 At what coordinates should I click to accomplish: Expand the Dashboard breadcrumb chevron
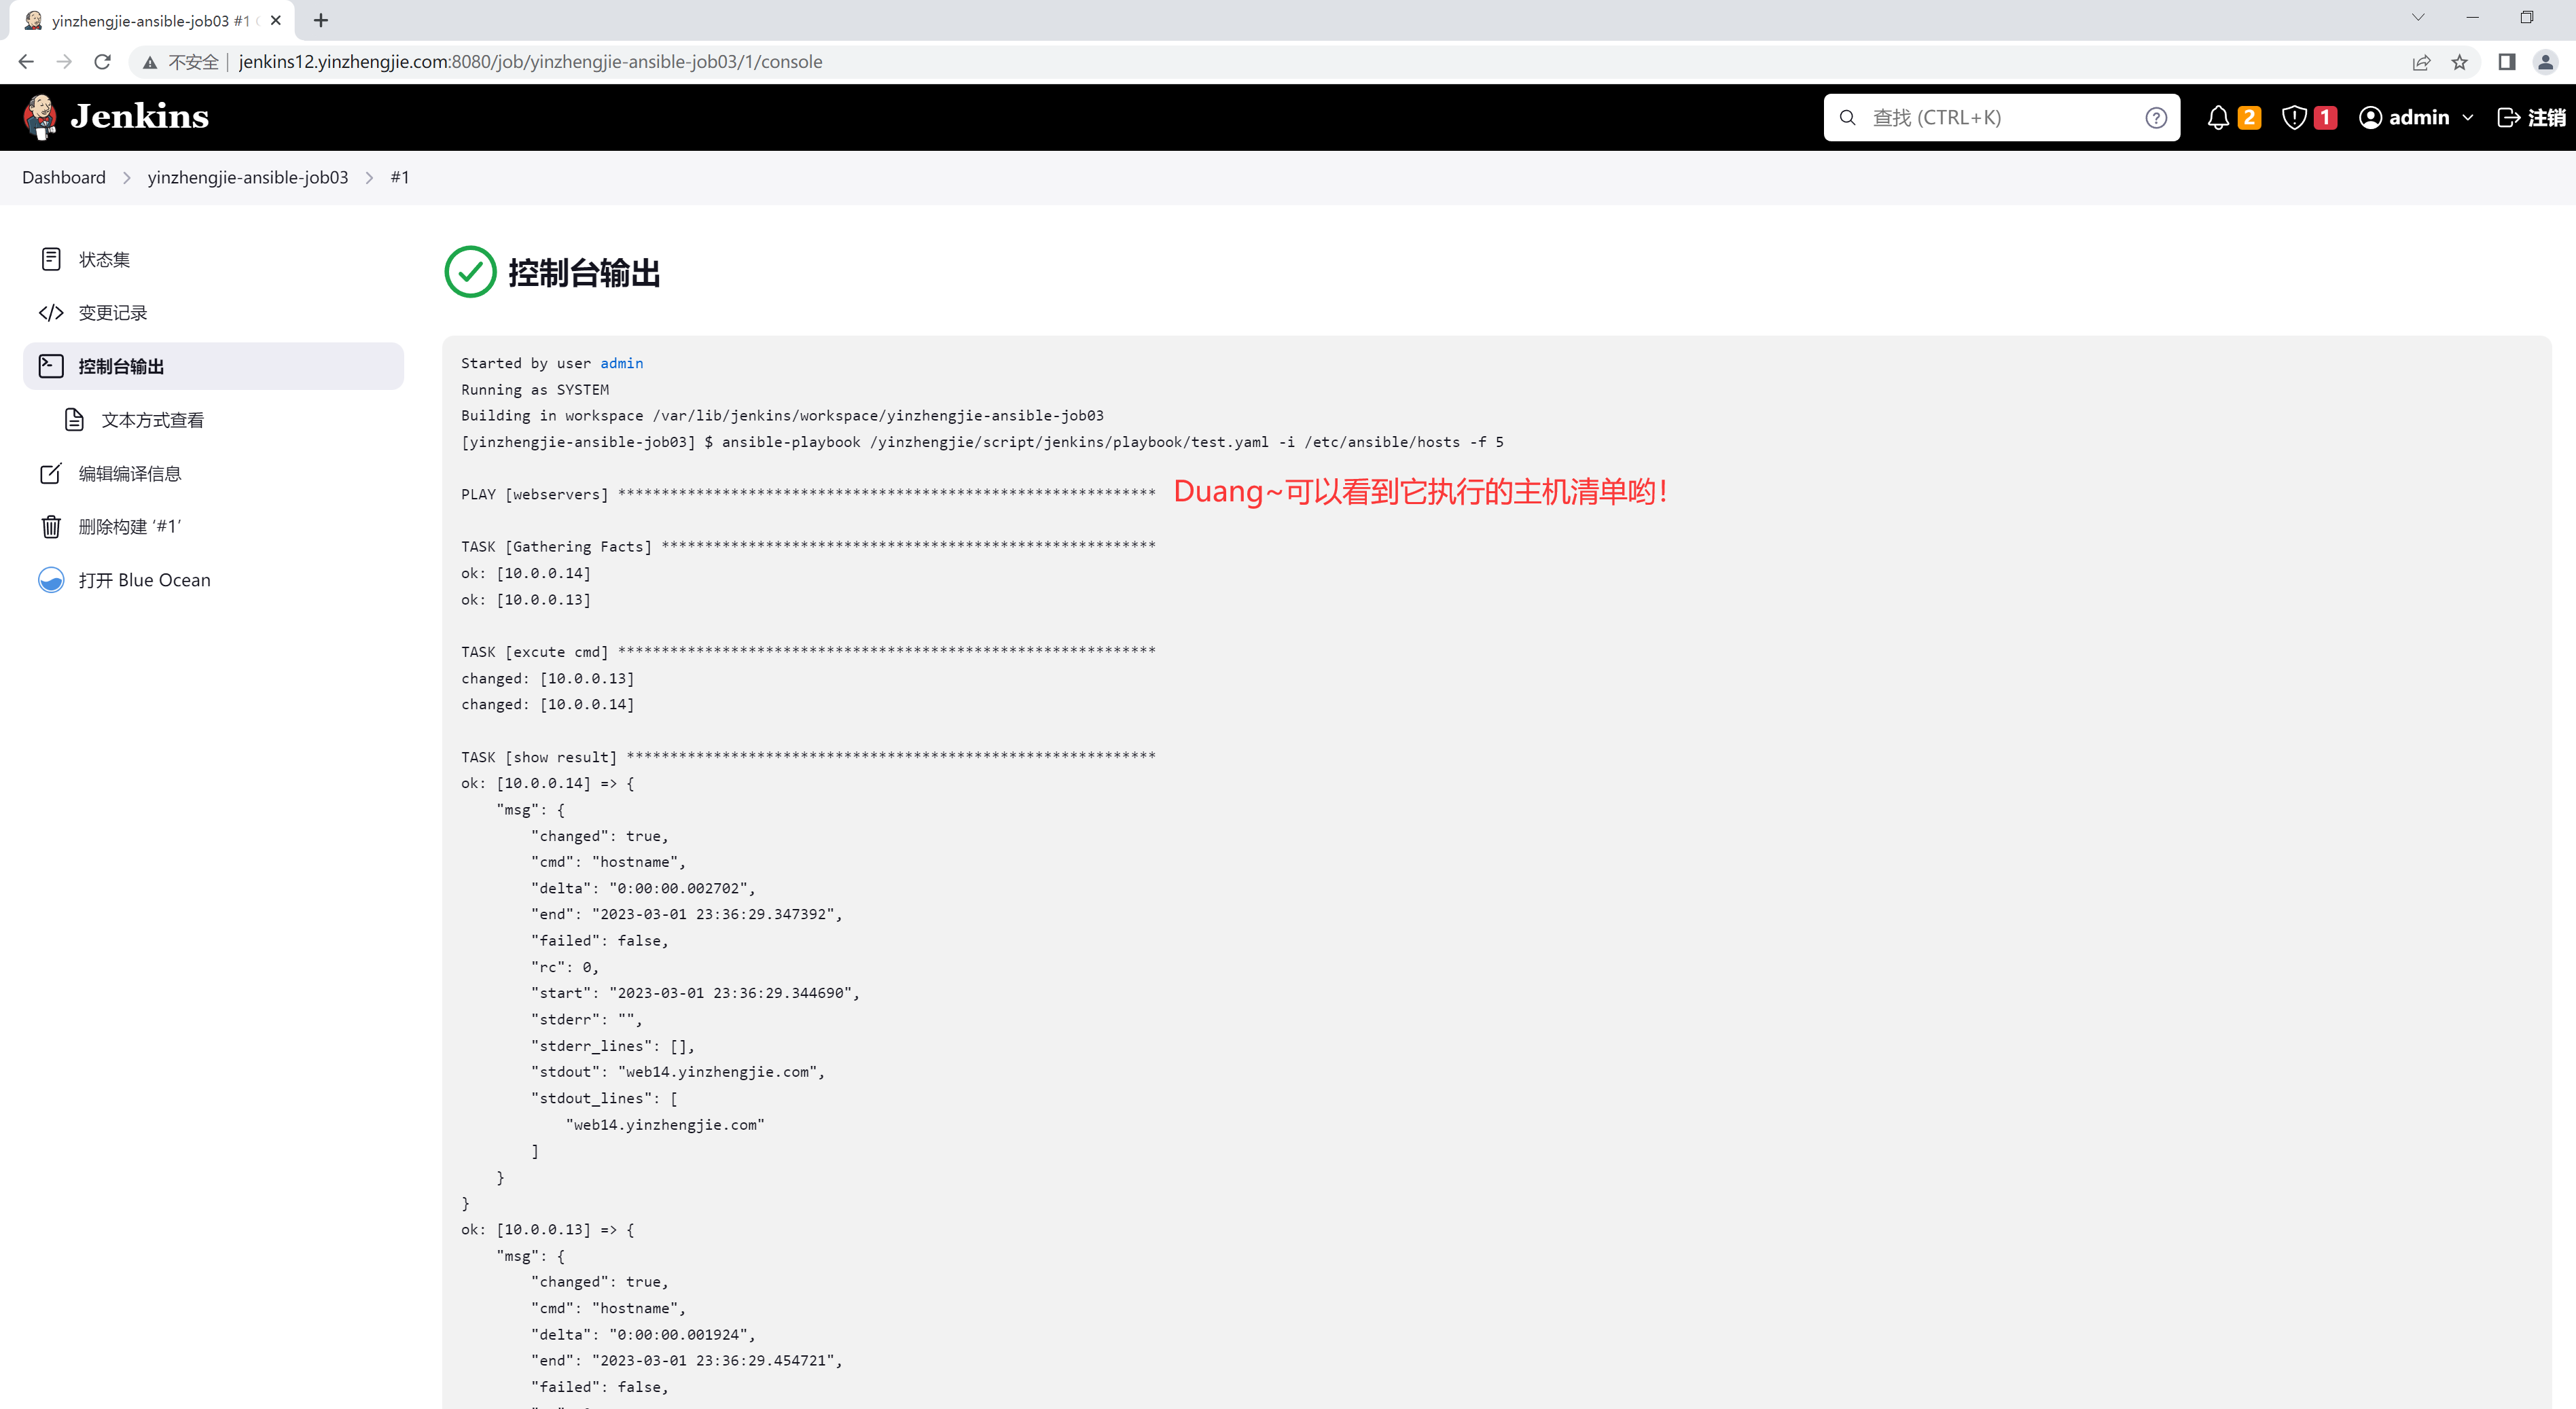[x=127, y=177]
